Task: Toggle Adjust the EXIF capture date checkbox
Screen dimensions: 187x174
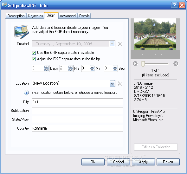Action: click(x=34, y=59)
